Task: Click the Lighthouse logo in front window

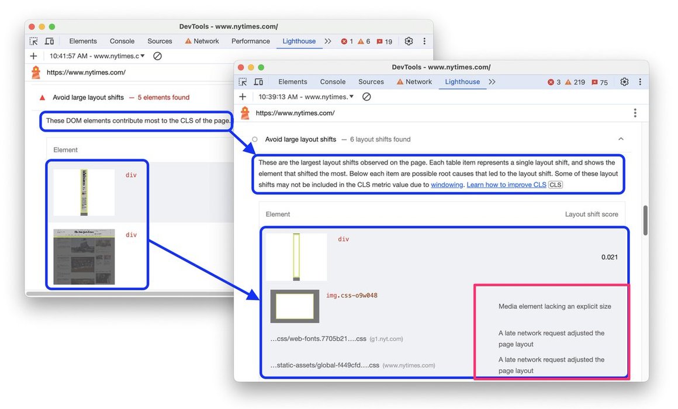Action: 245,113
